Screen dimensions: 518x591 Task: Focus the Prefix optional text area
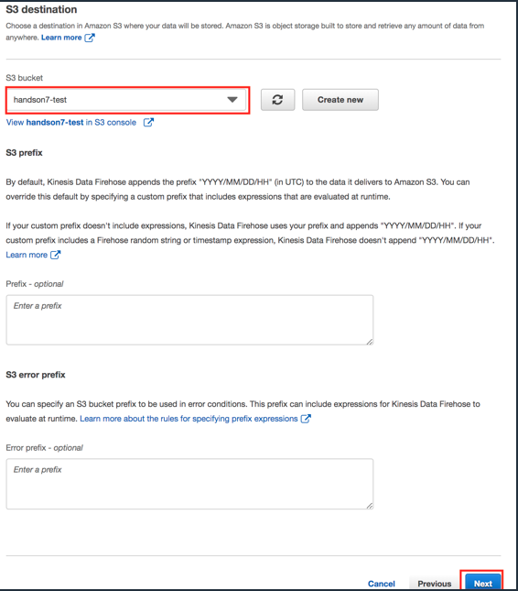pyautogui.click(x=189, y=320)
